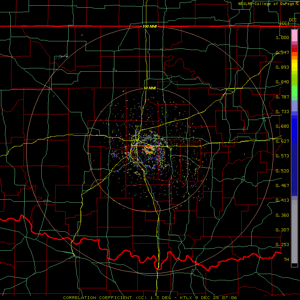Viewport: 300px width, 300px height.
Task: Click the 0.307 scale value
Action: [282, 230]
